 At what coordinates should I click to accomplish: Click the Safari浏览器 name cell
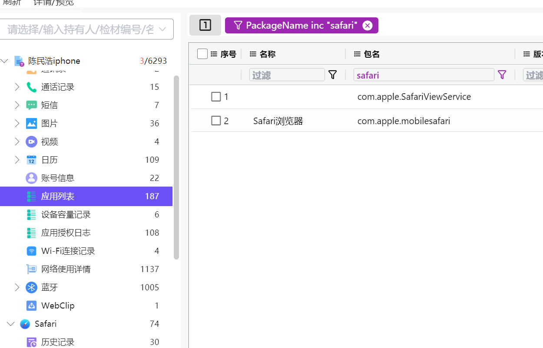(278, 121)
